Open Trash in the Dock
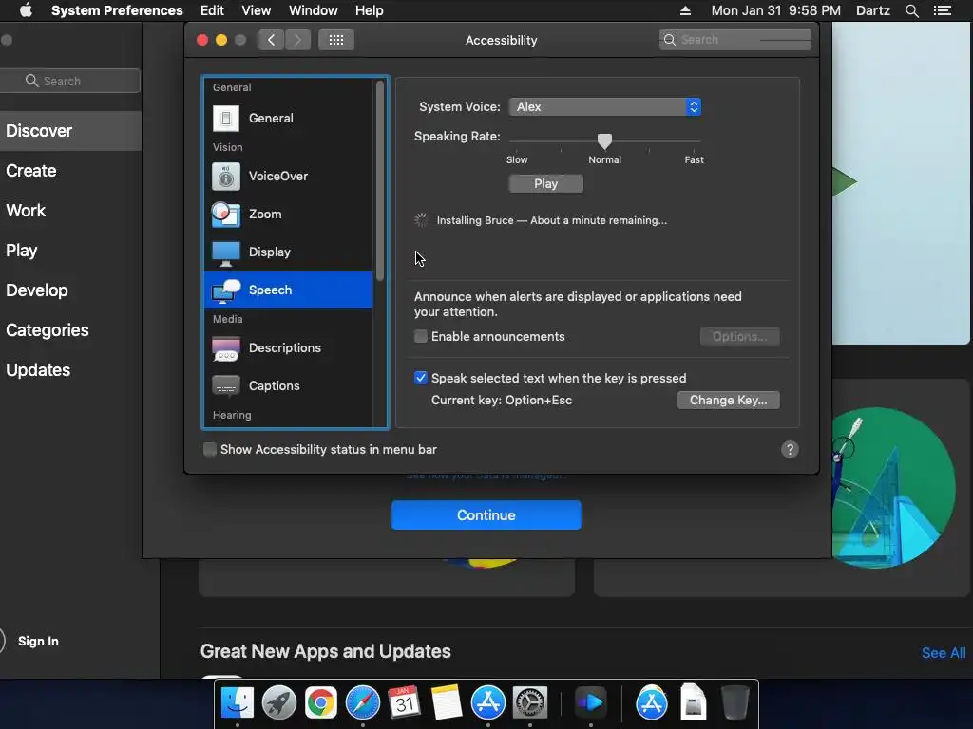The height and width of the screenshot is (729, 973). tap(735, 702)
